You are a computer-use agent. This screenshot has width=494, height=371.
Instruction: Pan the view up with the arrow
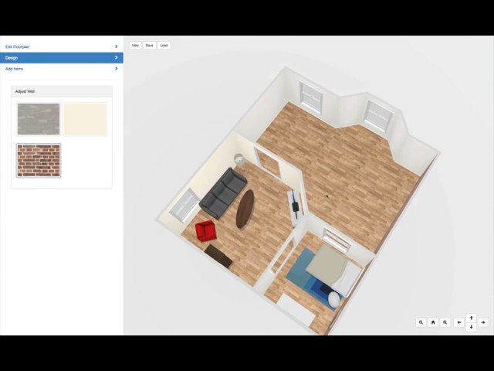coord(472,318)
